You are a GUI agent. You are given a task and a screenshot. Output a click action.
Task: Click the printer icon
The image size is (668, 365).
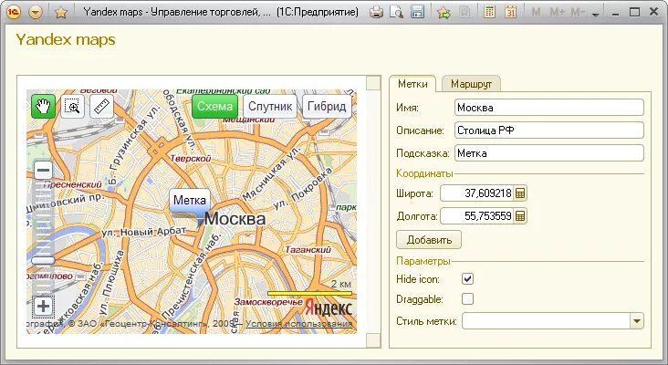376,12
